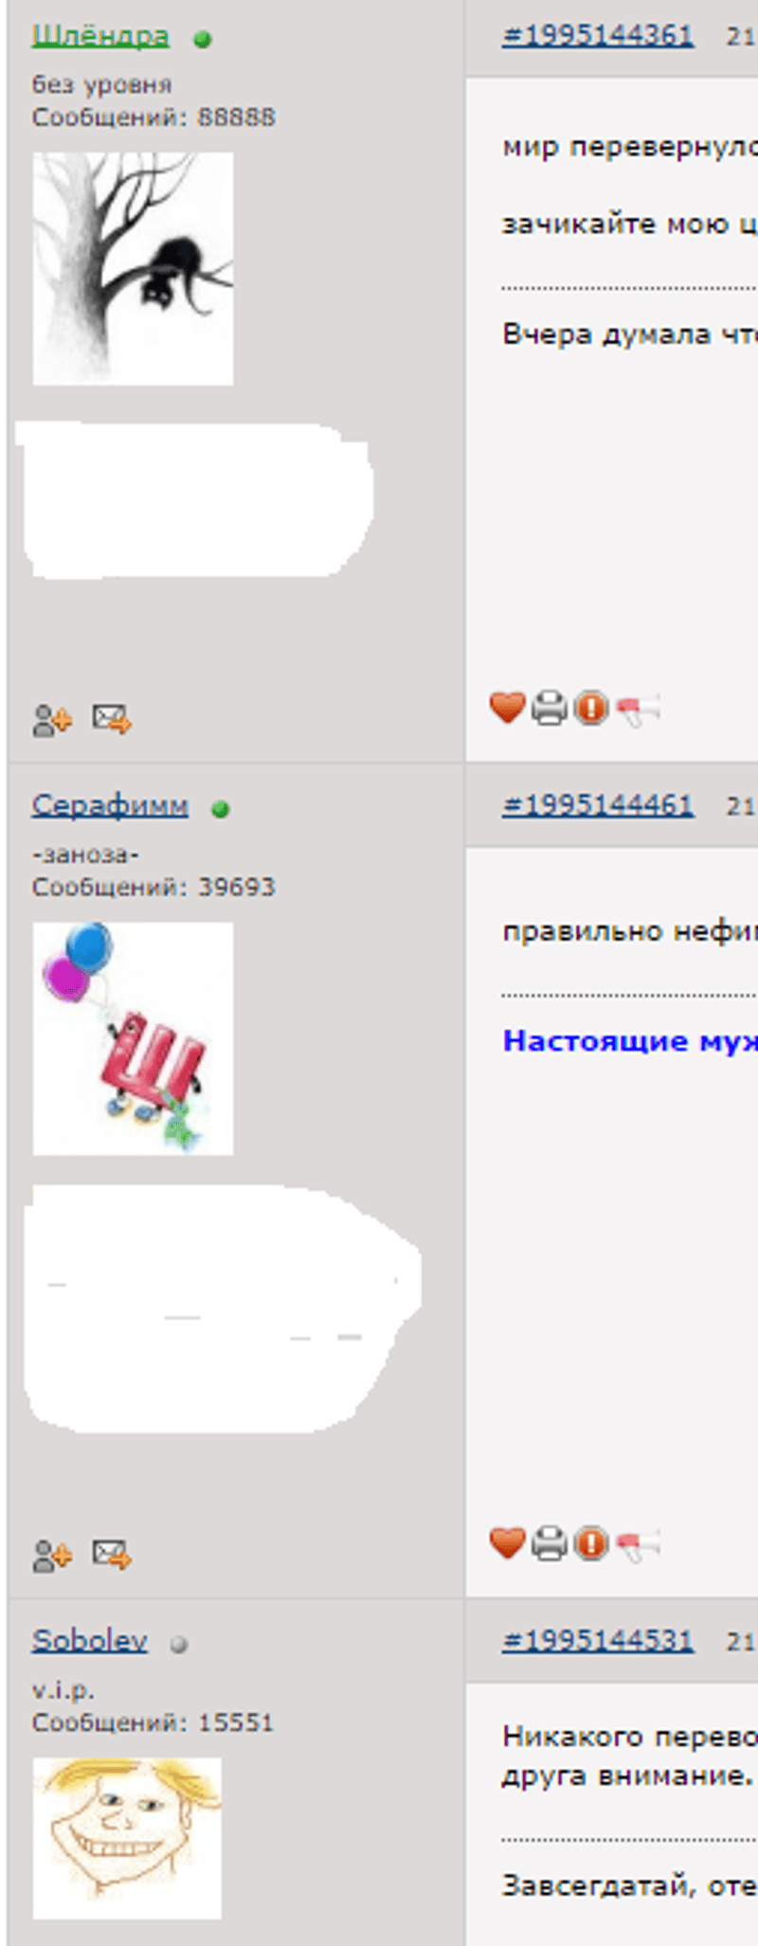Click megaphone icon under post #1995144461
Image resolution: width=758 pixels, height=1946 pixels.
(x=637, y=1545)
